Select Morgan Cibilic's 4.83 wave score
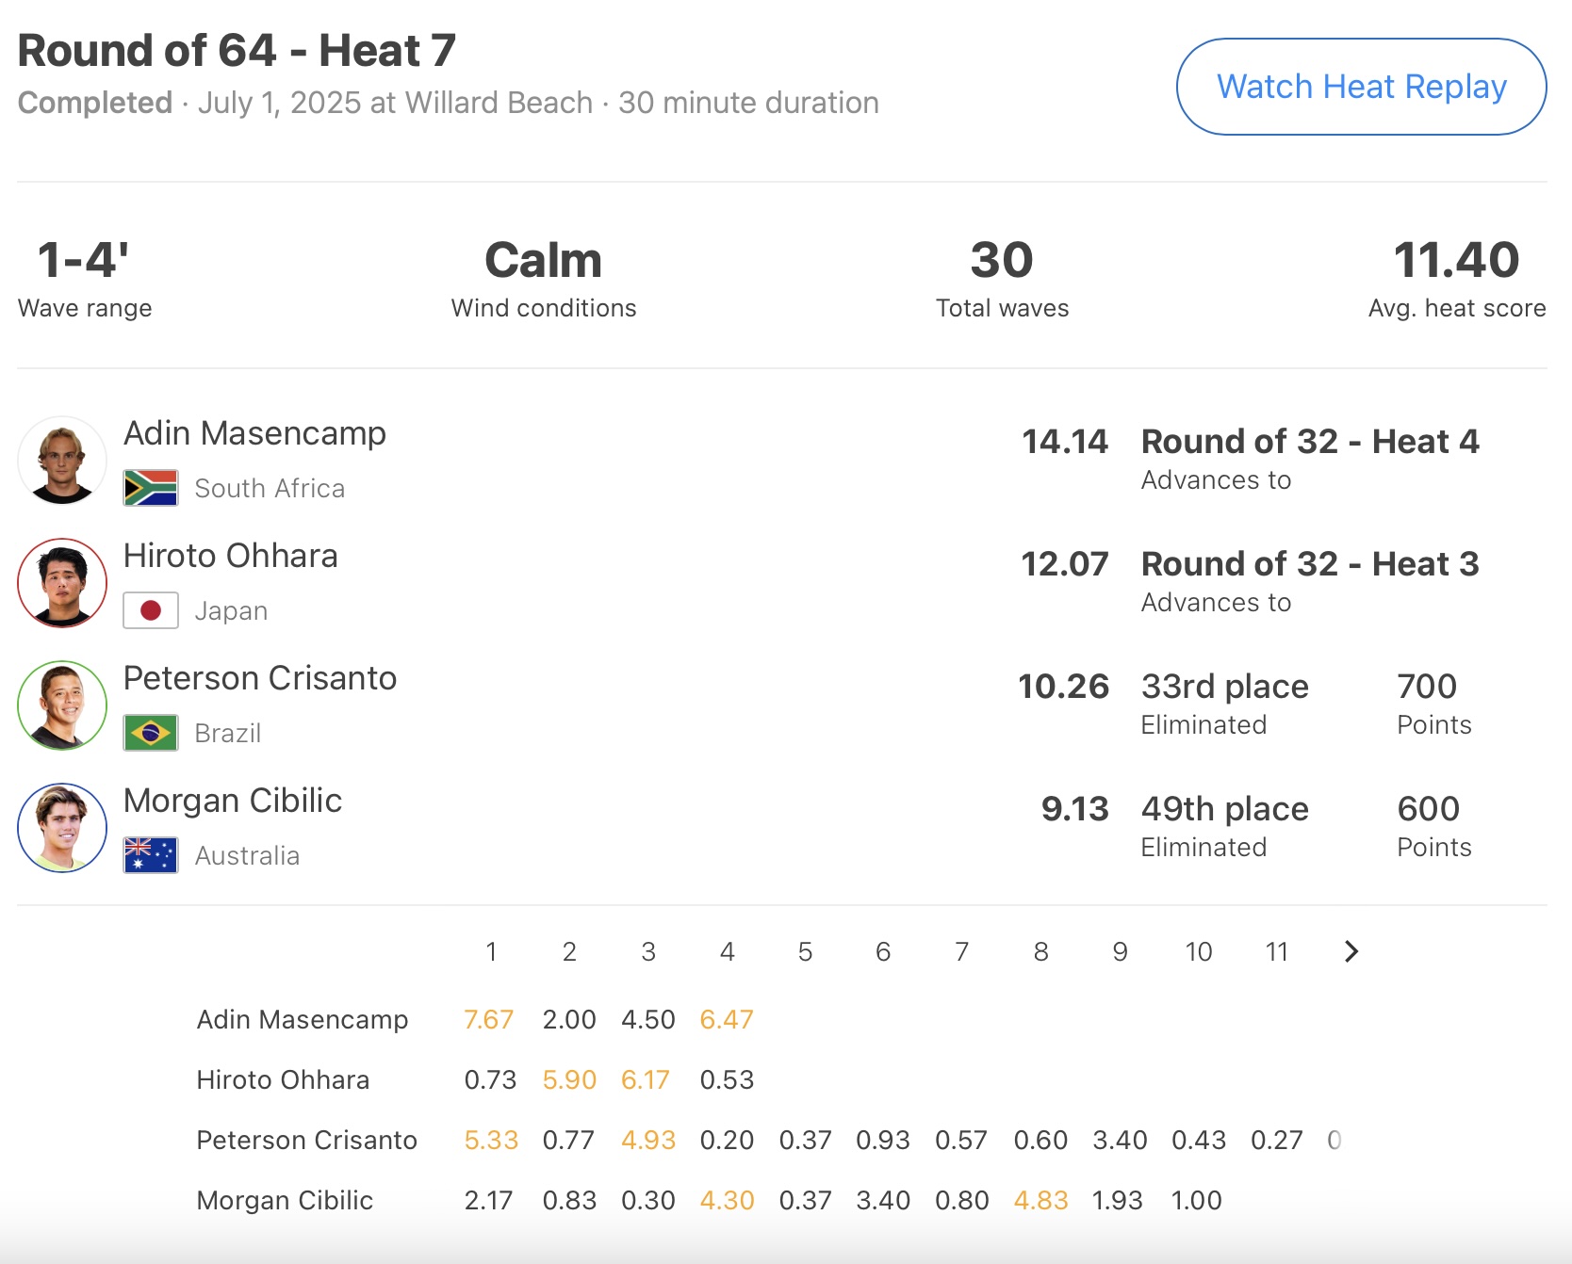This screenshot has height=1264, width=1572. tap(1040, 1200)
